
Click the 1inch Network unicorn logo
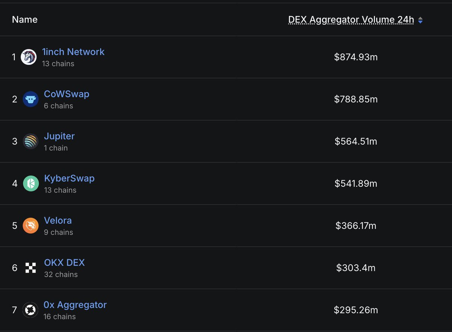29,57
